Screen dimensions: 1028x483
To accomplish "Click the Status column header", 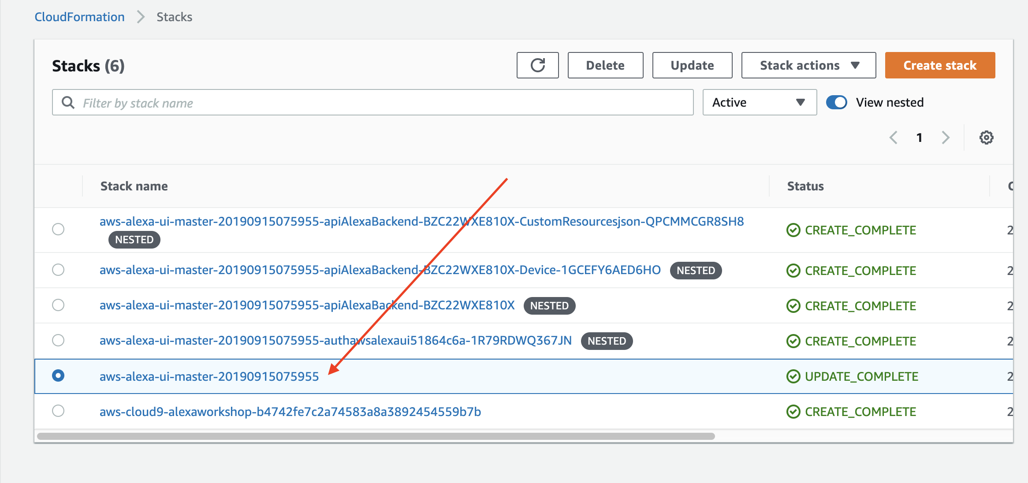I will coord(805,186).
